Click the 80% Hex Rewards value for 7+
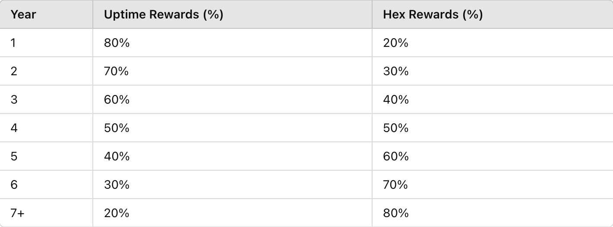613x227 pixels. (x=395, y=213)
